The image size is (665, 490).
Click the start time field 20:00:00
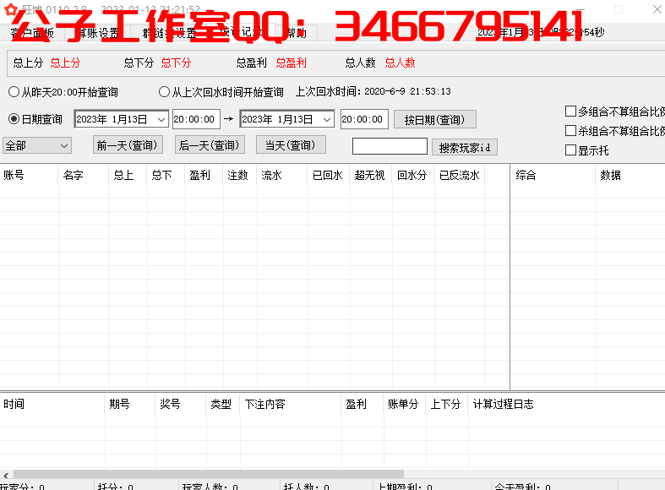click(x=196, y=119)
